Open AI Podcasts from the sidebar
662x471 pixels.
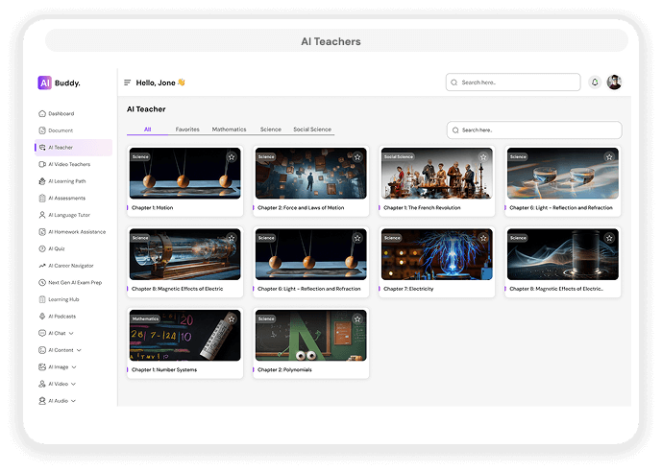(61, 316)
